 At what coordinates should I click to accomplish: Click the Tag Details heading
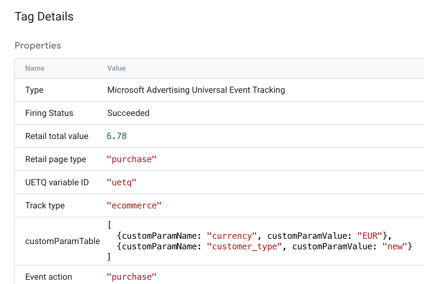(44, 17)
